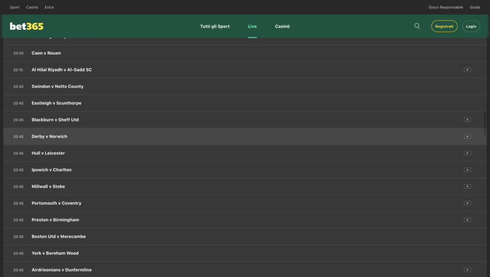Open Gioco Responsabile link
This screenshot has width=490, height=277.
point(445,7)
